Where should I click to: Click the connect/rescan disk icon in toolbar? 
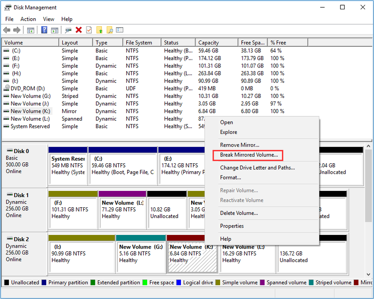tap(68, 30)
